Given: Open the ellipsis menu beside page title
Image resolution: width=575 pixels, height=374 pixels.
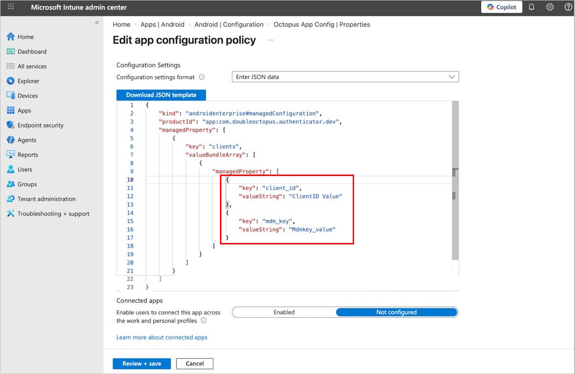Looking at the screenshot, I should pos(271,40).
